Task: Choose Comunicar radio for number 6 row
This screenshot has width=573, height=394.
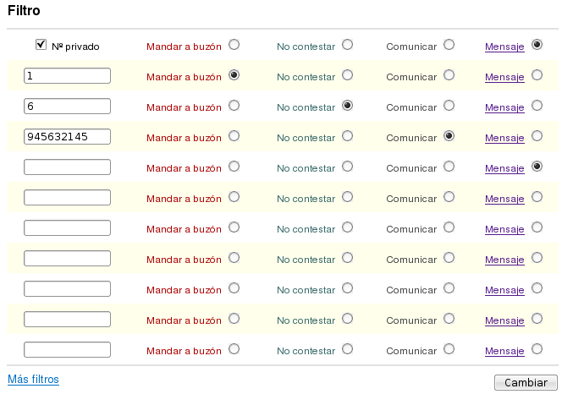Action: click(449, 105)
